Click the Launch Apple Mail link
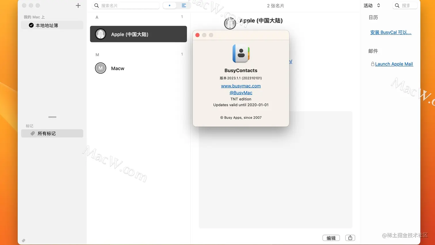This screenshot has width=435, height=245. [x=394, y=64]
